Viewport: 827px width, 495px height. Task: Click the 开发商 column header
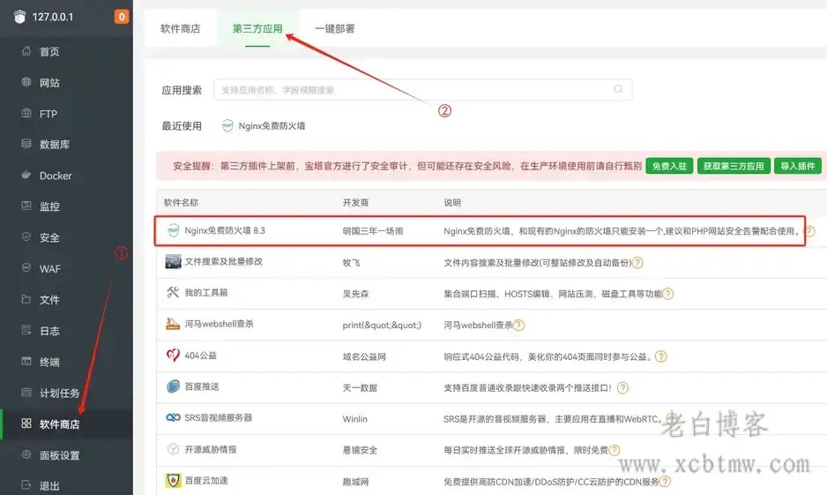[355, 203]
